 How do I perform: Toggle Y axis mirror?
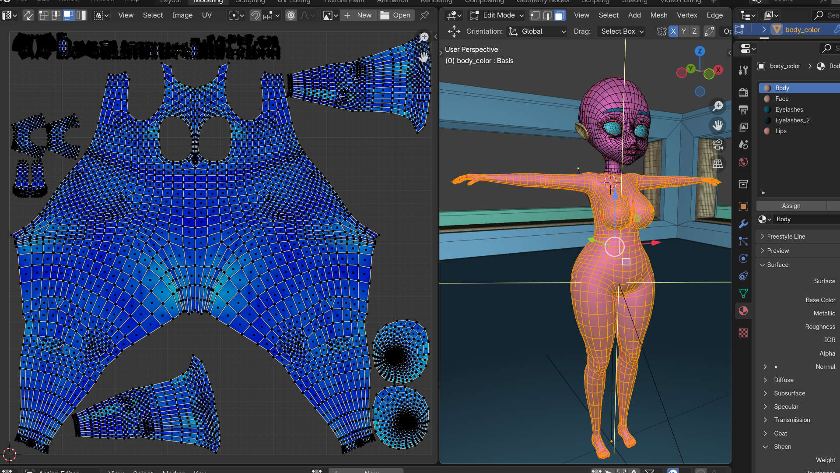pos(684,31)
